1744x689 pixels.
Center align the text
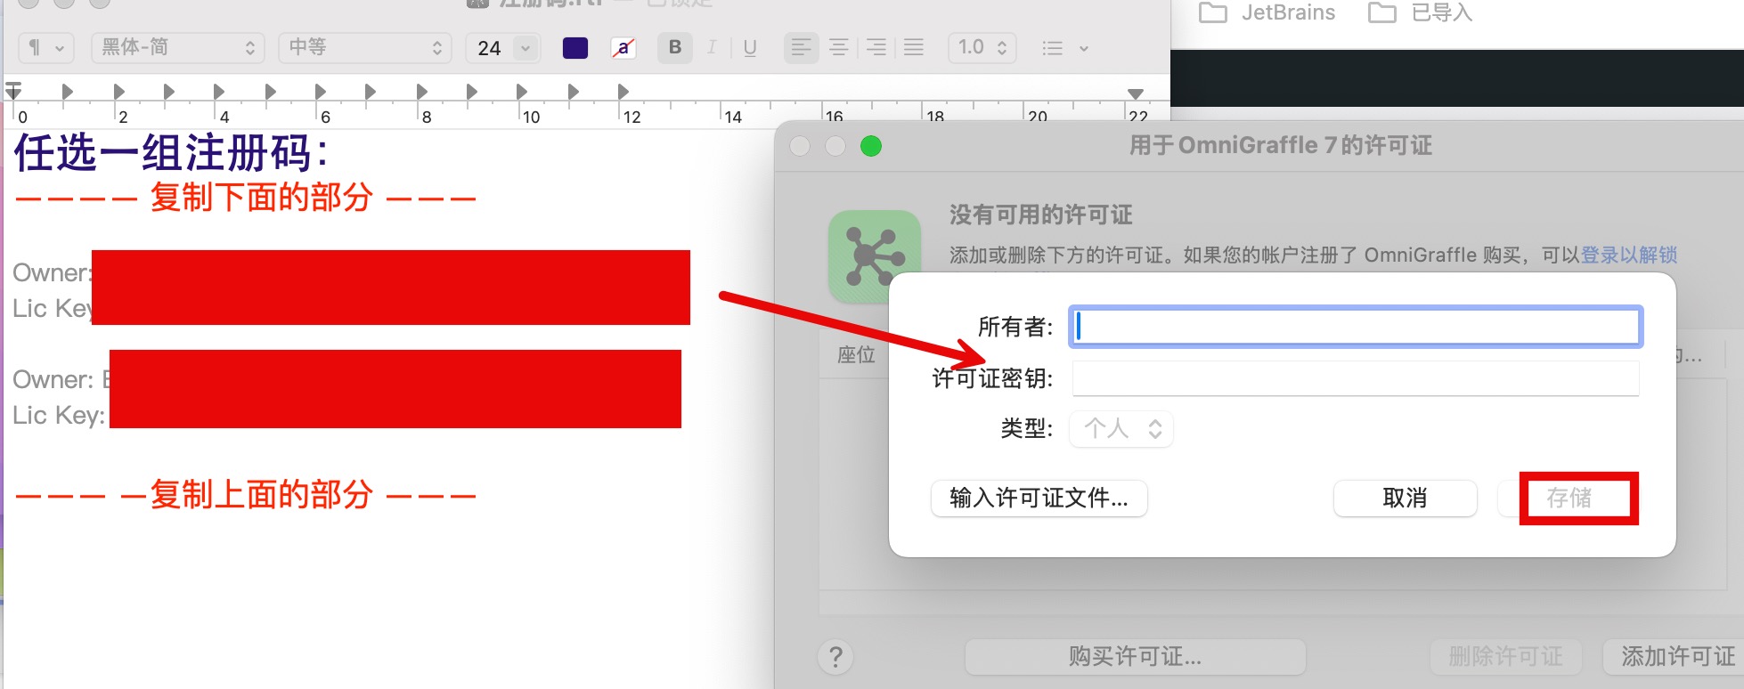pyautogui.click(x=838, y=48)
